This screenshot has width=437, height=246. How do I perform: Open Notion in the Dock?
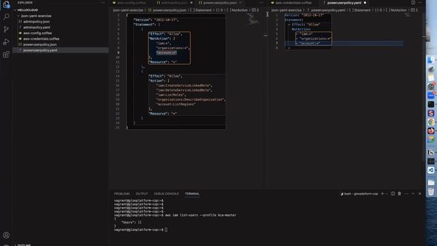[431, 152]
